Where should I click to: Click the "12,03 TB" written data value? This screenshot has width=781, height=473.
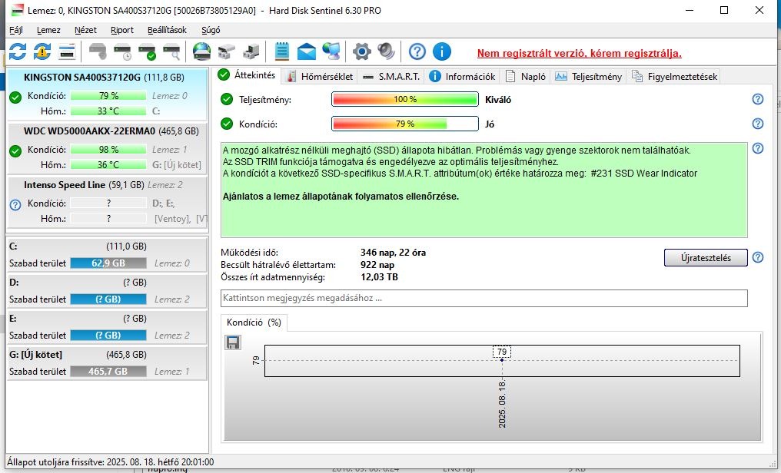coord(379,277)
